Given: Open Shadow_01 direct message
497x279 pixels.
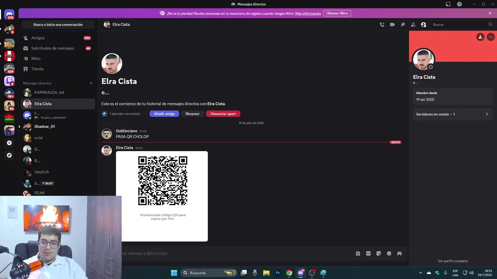Looking at the screenshot, I should tap(58, 127).
